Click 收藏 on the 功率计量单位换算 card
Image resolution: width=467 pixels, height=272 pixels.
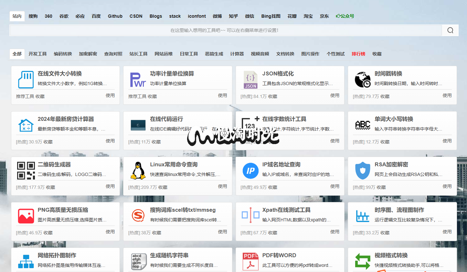click(152, 96)
